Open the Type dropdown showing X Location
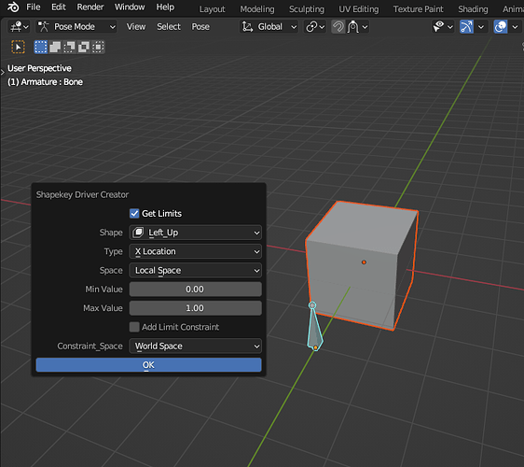 pos(196,251)
